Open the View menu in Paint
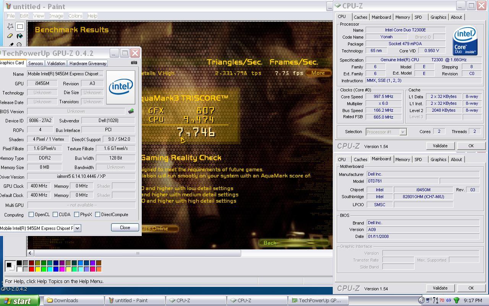The width and height of the screenshot is (489, 306). (39, 16)
